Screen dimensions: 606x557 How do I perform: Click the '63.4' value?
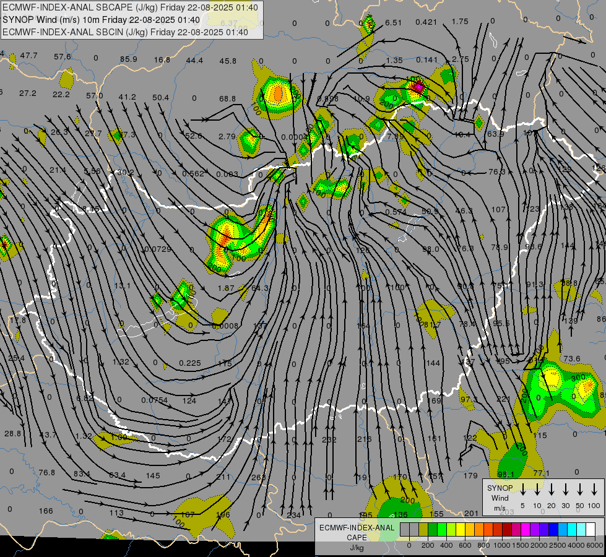[118, 475]
